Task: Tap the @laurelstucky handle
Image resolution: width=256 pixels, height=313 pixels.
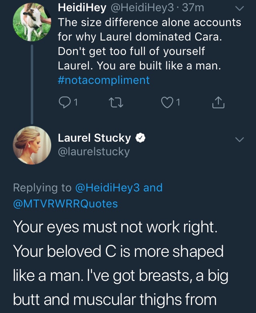Action: [x=94, y=152]
